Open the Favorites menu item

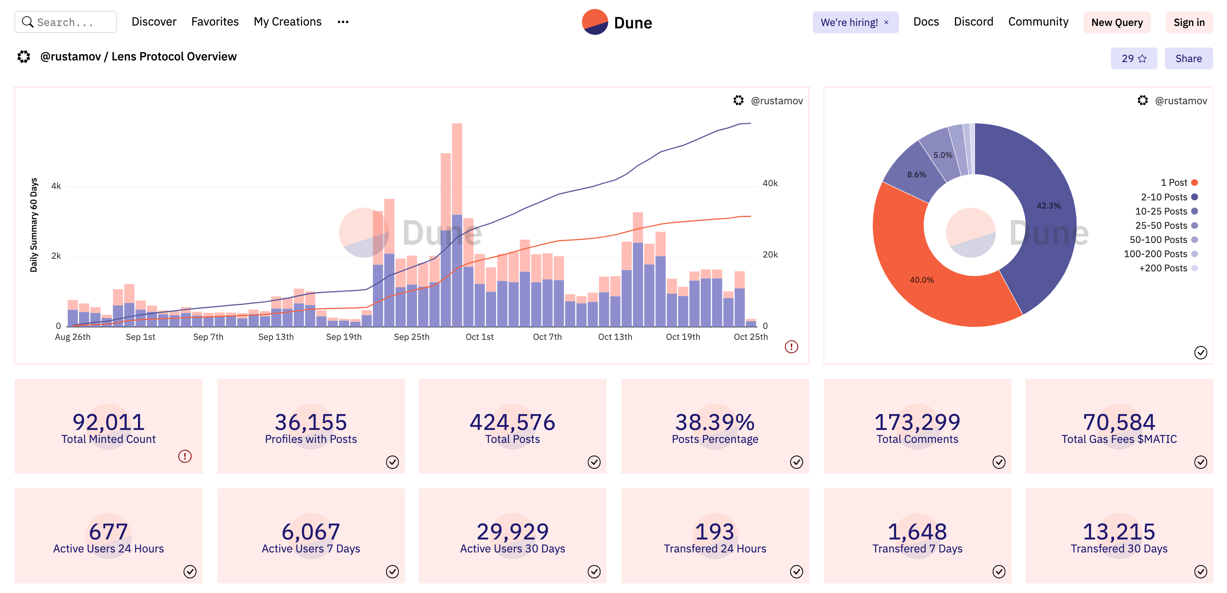tap(215, 22)
